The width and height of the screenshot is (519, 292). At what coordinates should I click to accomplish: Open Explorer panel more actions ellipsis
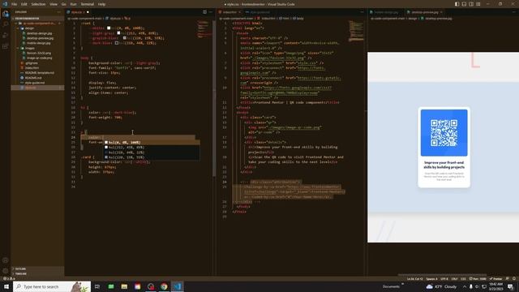(59, 12)
